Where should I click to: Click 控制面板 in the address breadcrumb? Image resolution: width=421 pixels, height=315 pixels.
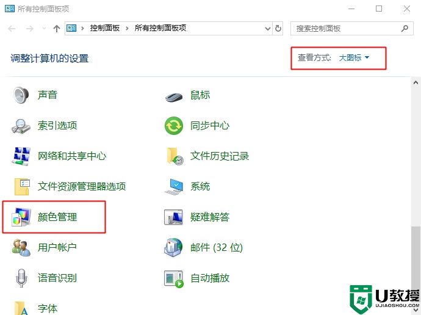[x=105, y=29]
